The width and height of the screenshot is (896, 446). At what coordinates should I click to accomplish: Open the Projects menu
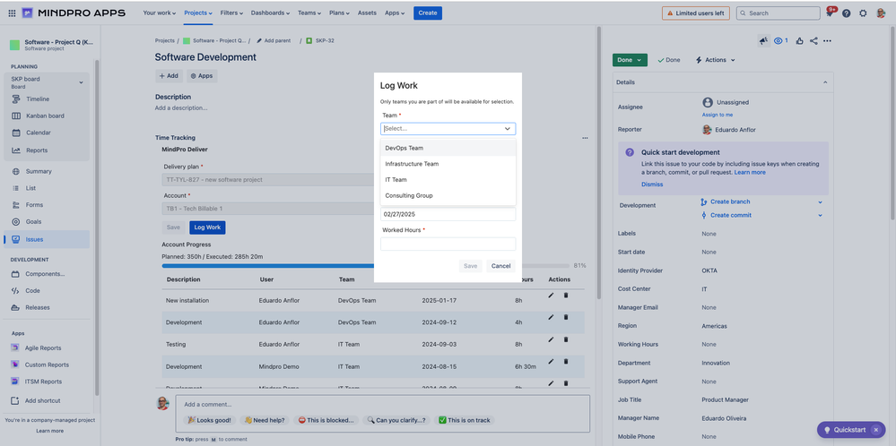coord(198,13)
